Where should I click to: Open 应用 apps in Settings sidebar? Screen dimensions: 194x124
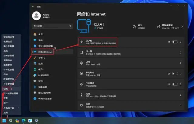pyautogui.click(x=40, y=64)
